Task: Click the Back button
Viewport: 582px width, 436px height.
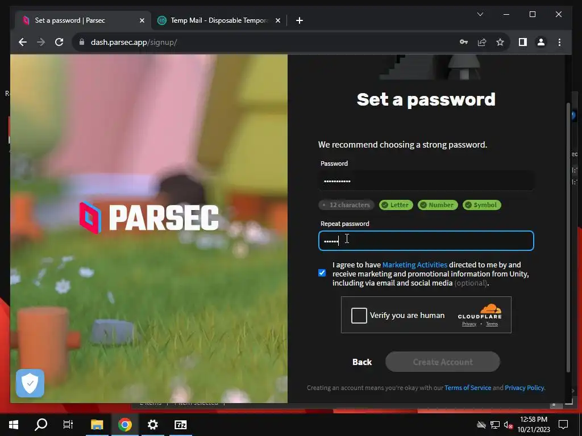Action: 362,362
